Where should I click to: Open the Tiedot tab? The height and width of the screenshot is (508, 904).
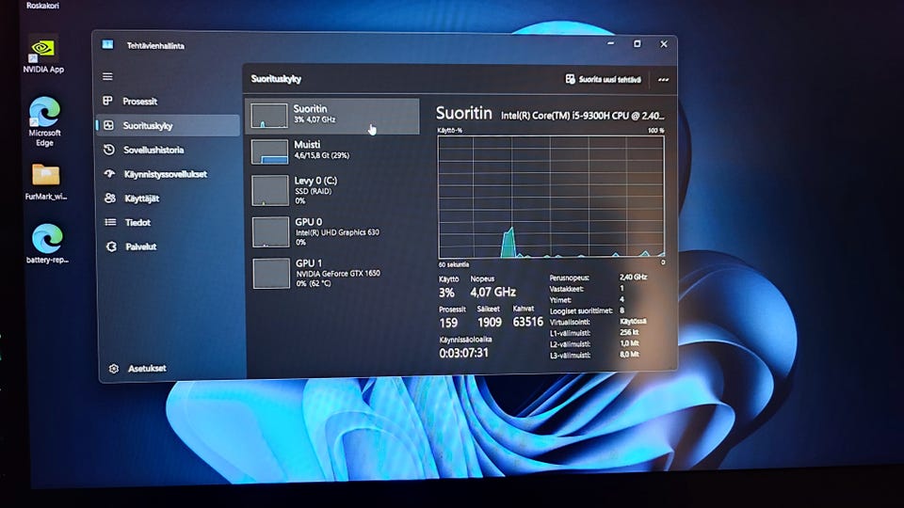[x=170, y=222]
